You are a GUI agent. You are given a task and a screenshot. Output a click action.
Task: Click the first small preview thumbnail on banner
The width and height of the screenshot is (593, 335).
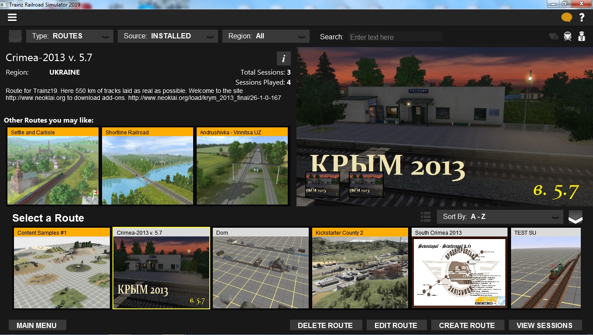tap(323, 184)
